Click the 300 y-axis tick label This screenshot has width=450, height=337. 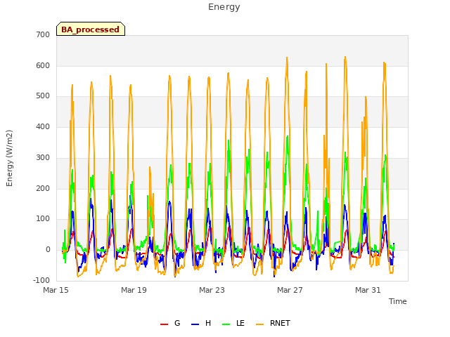(43, 157)
